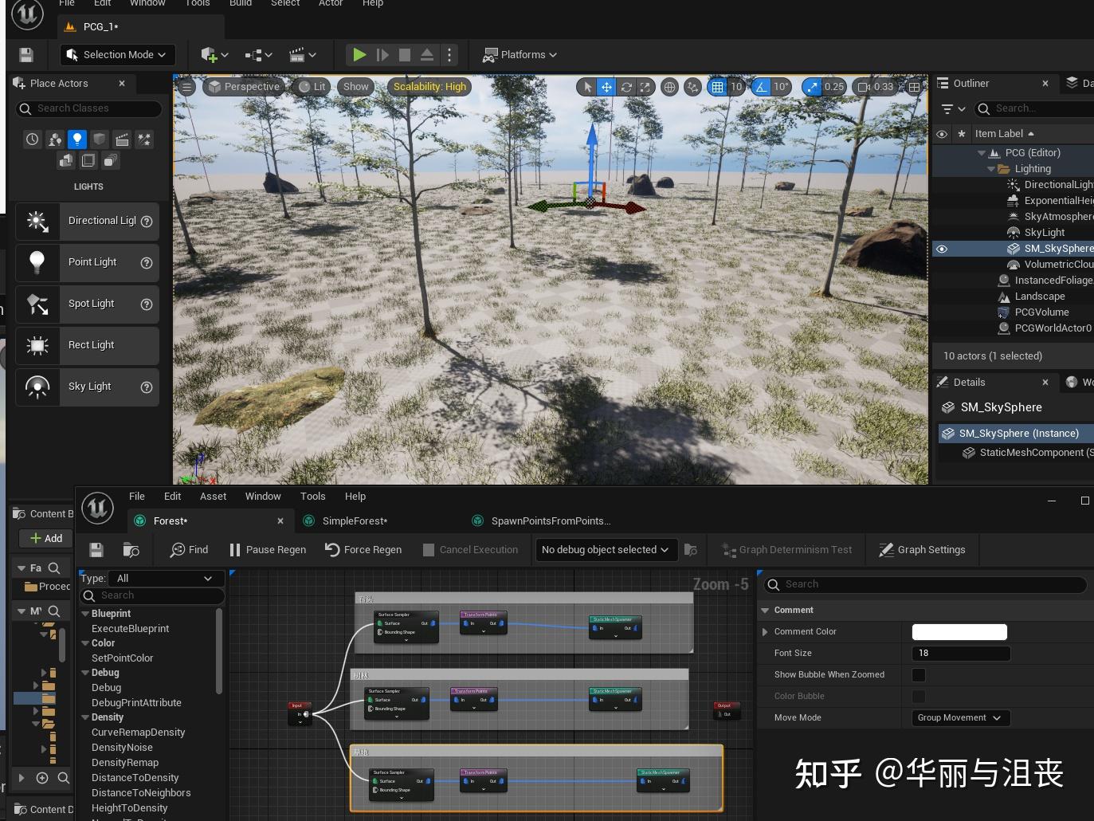The width and height of the screenshot is (1094, 821).
Task: Enable the Show Bubble When Zoomed checkbox
Action: 918,674
